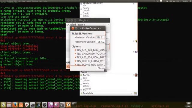Open the Edit menu in the top bar
Image resolution: width=192 pixels, height=108 pixels.
pyautogui.click(x=19, y=1)
